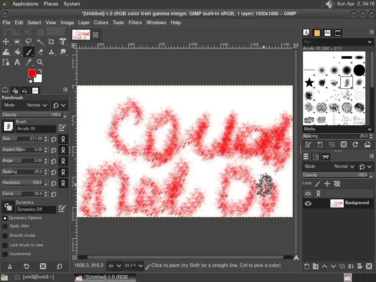
Task: Hide the Background layer with eye icon
Action: click(x=308, y=203)
